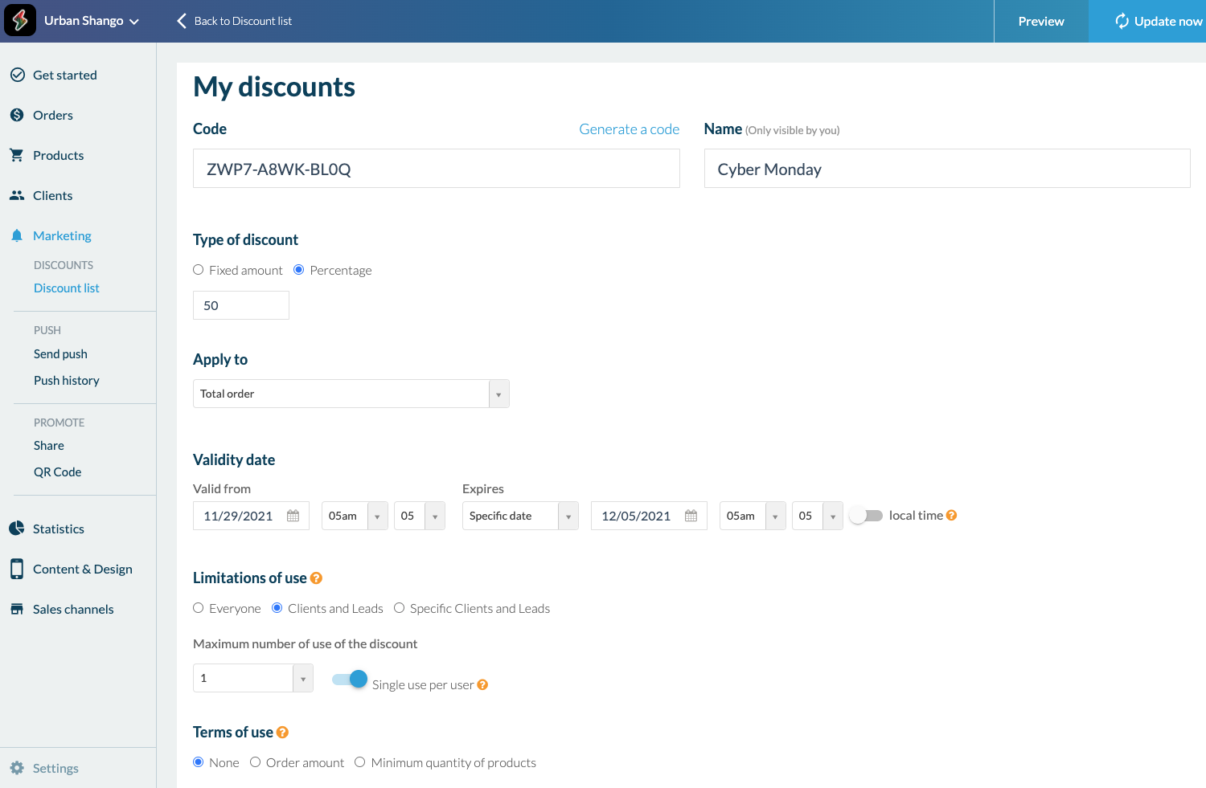
Task: Disable the Single use per user toggle
Action: (350, 680)
